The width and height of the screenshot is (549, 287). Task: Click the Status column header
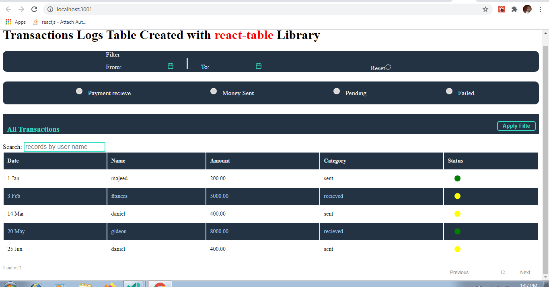click(x=455, y=161)
